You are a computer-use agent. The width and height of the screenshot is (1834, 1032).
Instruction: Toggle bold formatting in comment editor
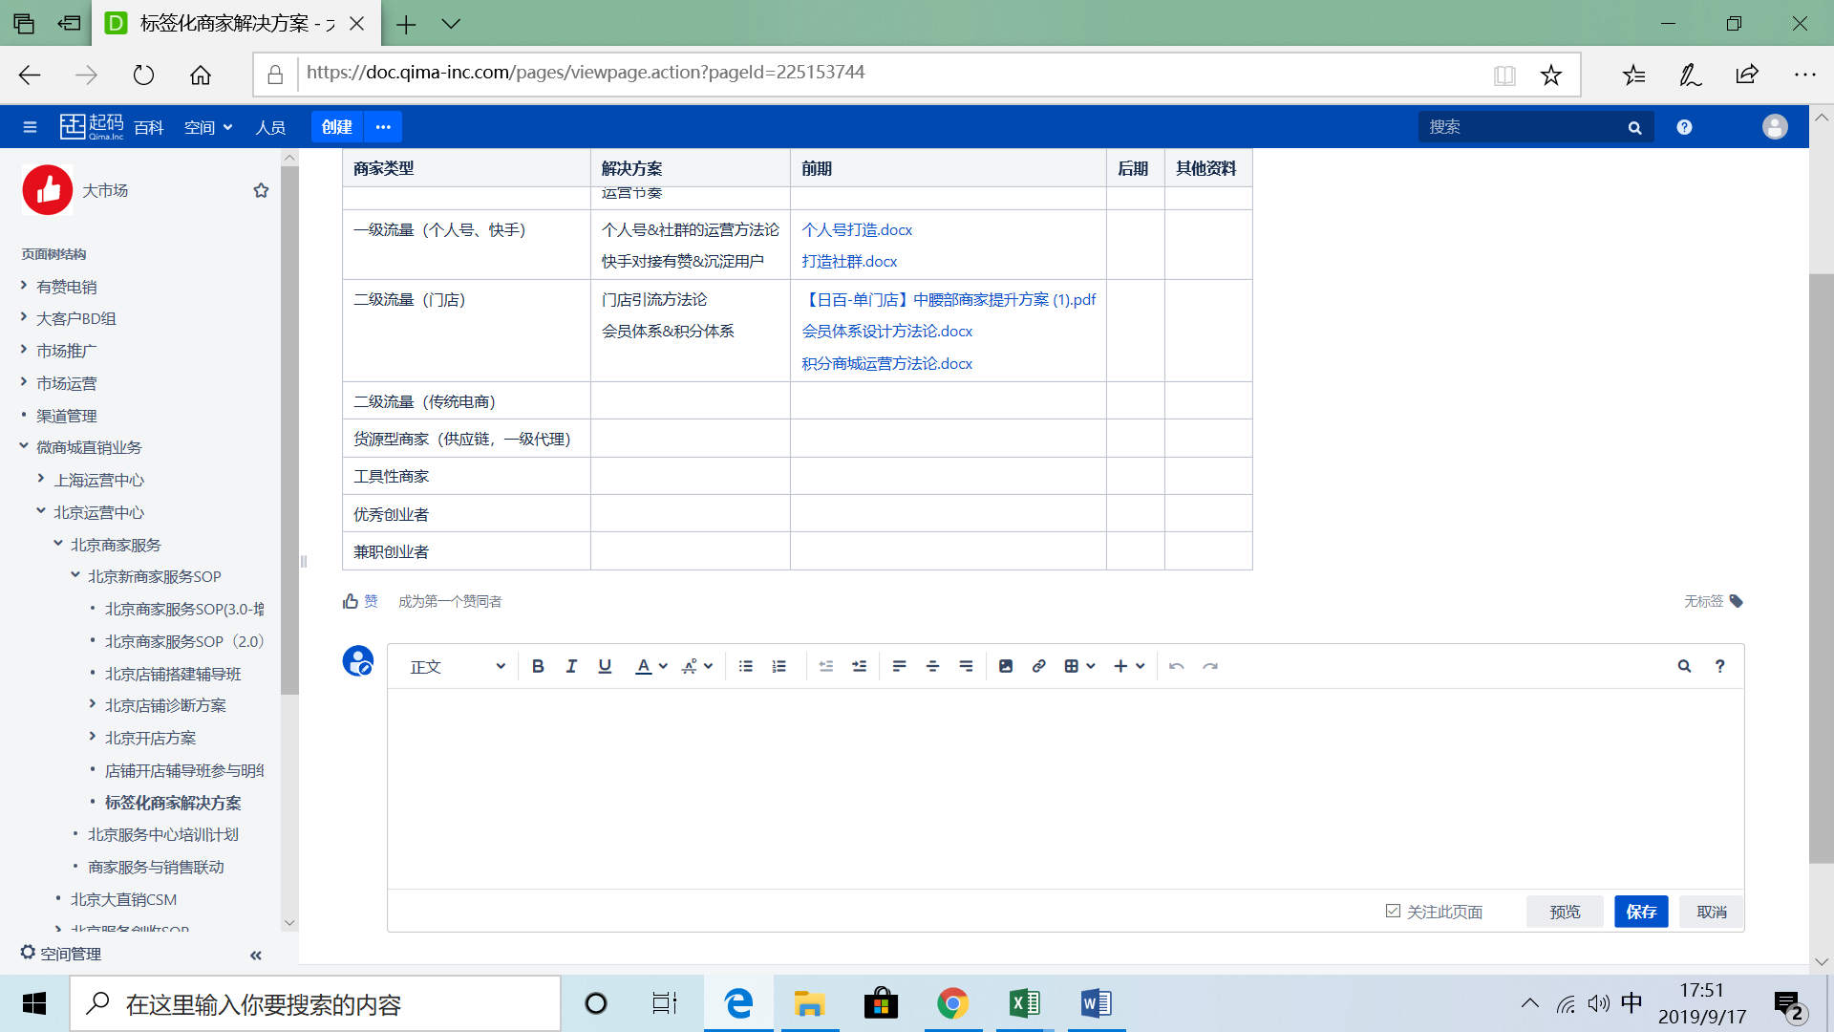[538, 666]
